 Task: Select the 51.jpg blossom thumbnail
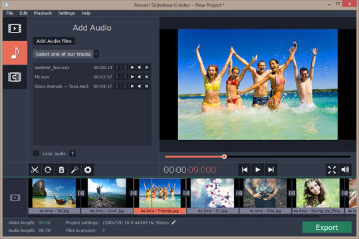tap(212, 193)
